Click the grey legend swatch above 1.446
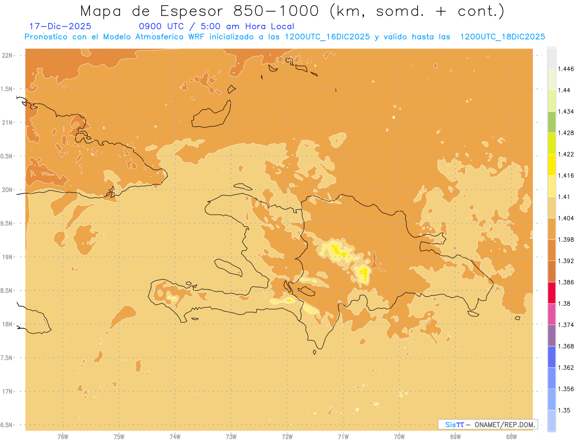574x443 pixels. click(x=552, y=58)
